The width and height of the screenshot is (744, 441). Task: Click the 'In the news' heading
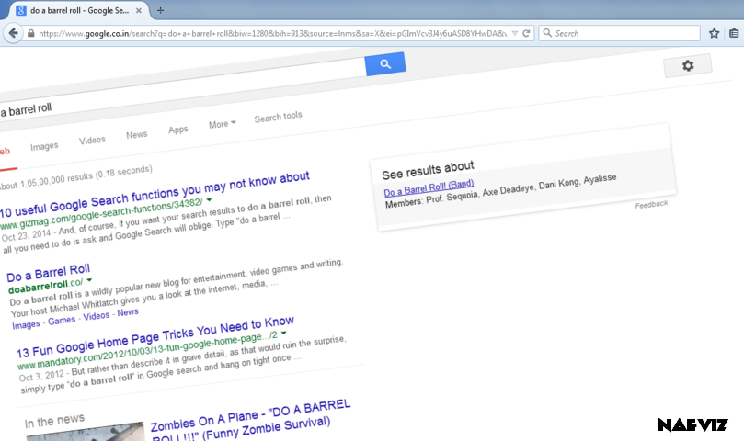(x=54, y=421)
